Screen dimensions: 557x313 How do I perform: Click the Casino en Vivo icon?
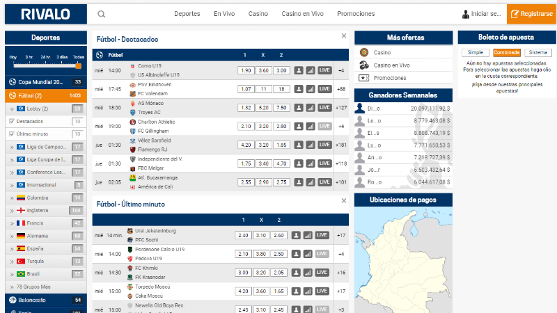pyautogui.click(x=363, y=65)
